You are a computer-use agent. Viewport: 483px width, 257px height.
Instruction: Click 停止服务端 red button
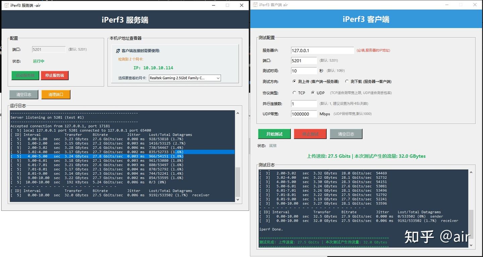click(x=55, y=75)
